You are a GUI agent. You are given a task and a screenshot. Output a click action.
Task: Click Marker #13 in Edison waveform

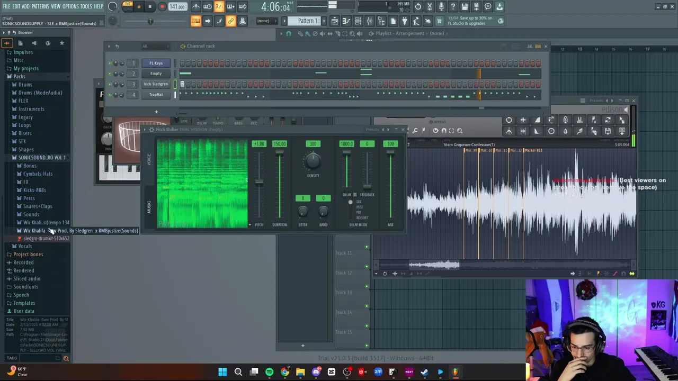click(x=533, y=150)
